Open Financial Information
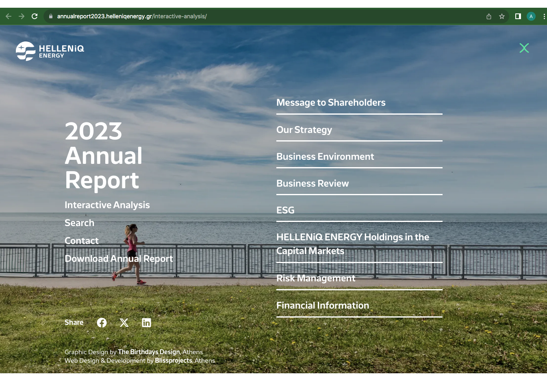Screen dimensions: 547x381 [x=323, y=305]
